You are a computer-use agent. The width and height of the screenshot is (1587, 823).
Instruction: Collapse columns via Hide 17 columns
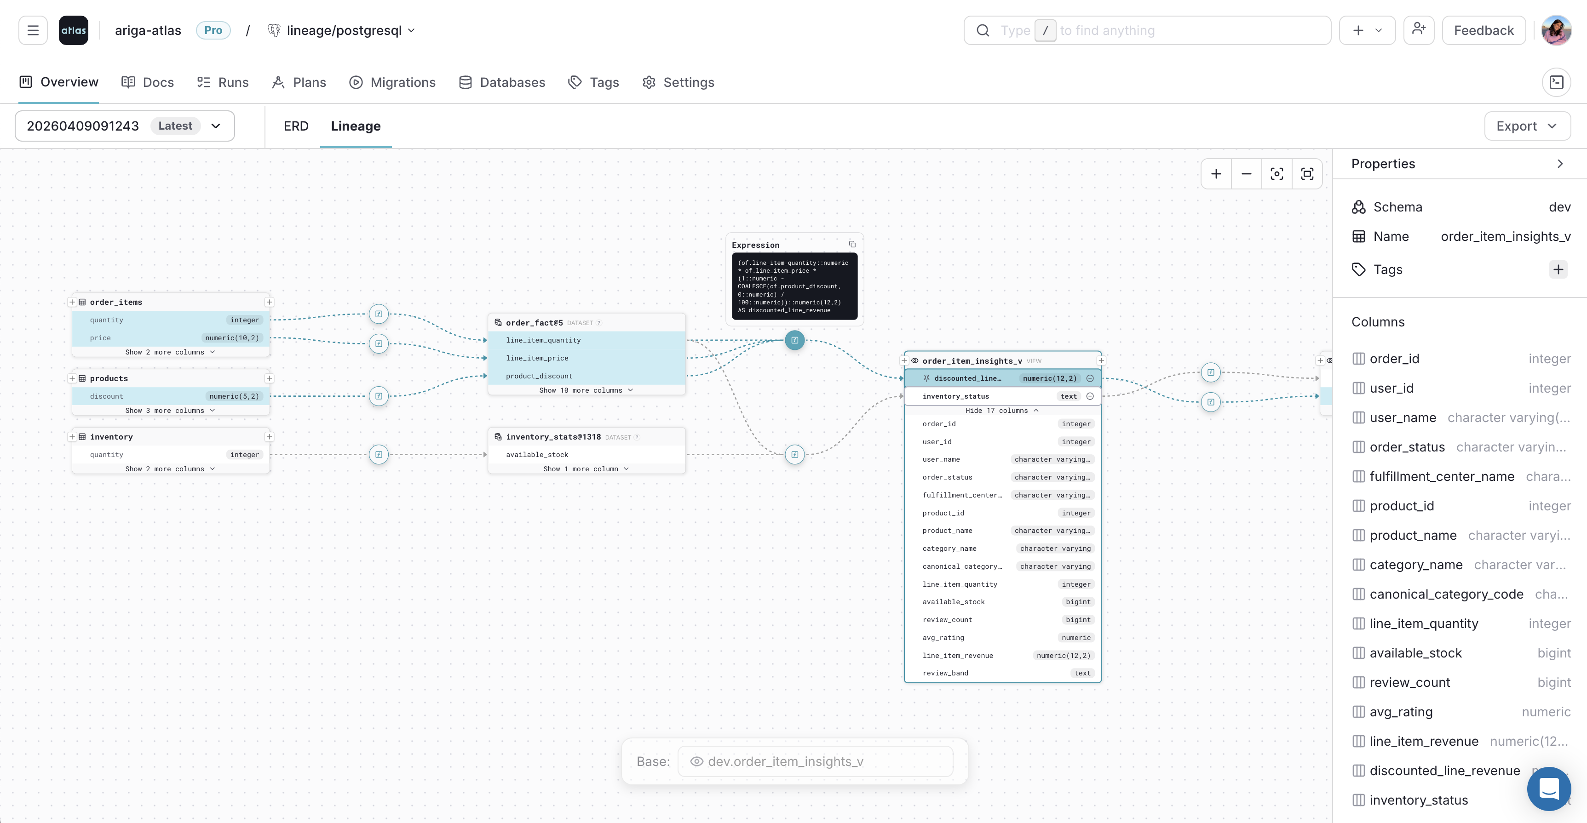[1002, 411]
